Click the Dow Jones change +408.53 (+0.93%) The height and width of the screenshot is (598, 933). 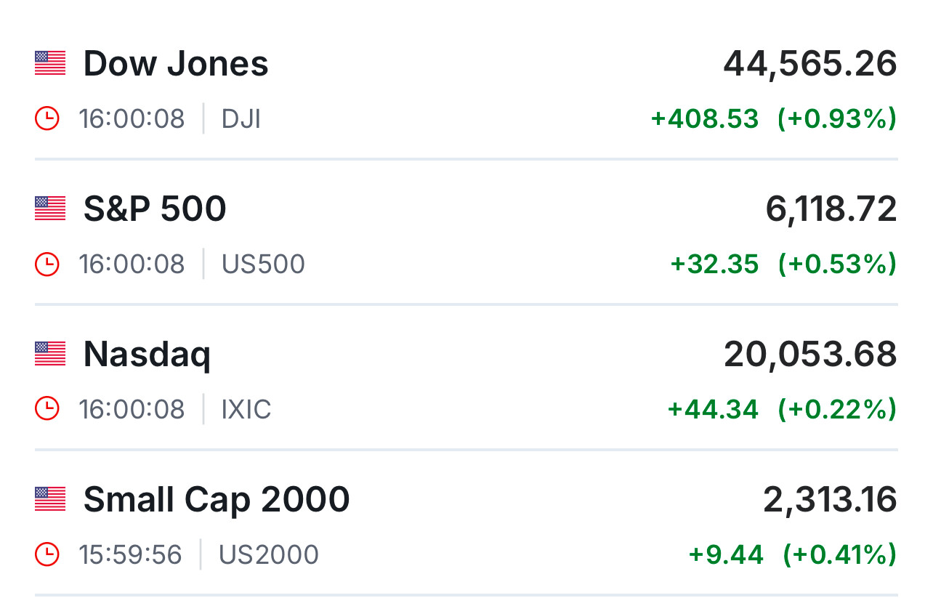click(773, 118)
